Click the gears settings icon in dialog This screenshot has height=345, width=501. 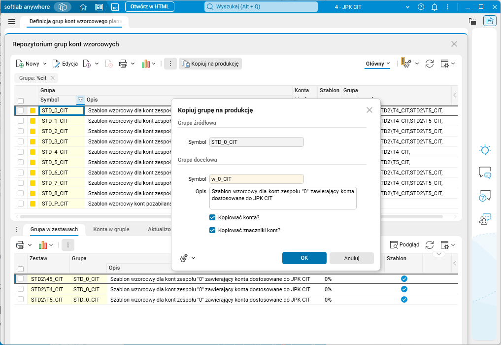pyautogui.click(x=184, y=258)
